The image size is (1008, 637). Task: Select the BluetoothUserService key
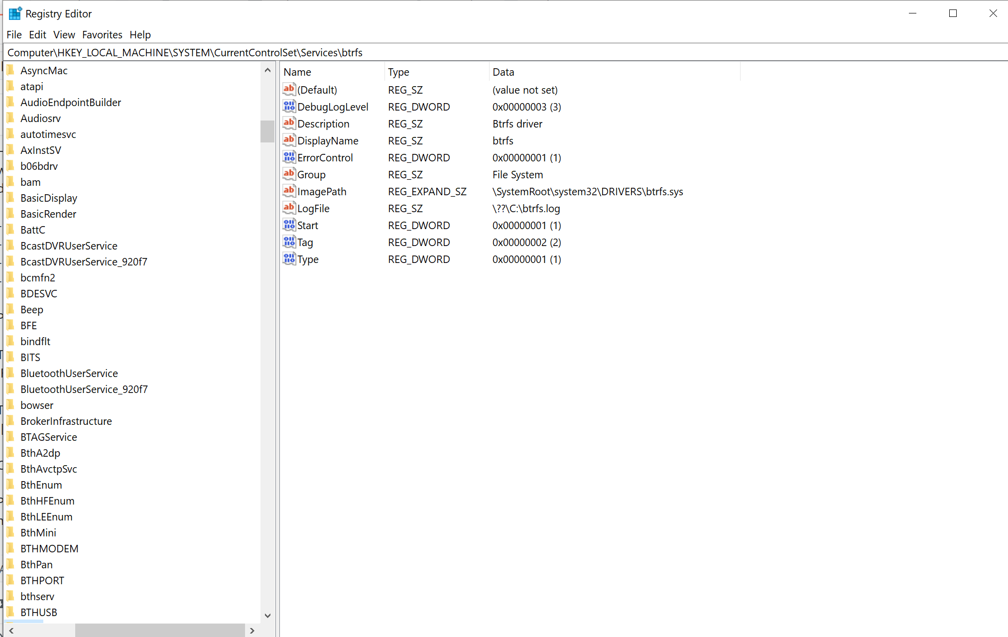coord(69,373)
